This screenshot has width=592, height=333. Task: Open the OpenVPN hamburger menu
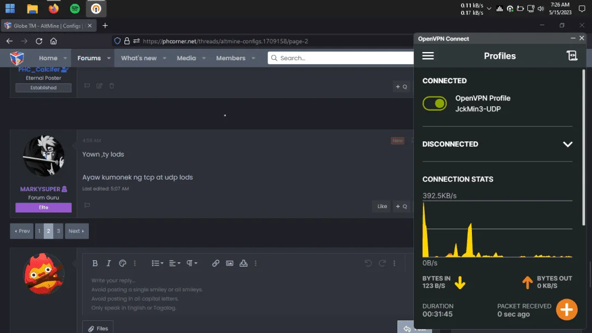(x=428, y=56)
